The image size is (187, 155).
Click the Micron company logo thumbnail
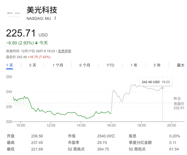click(14, 13)
